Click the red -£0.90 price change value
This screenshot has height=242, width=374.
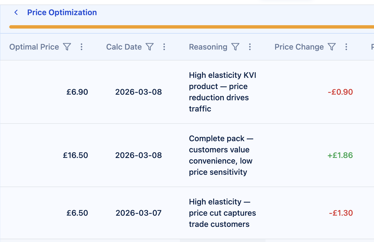(340, 92)
